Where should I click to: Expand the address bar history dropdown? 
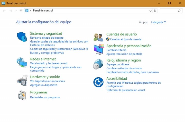tap(150, 11)
